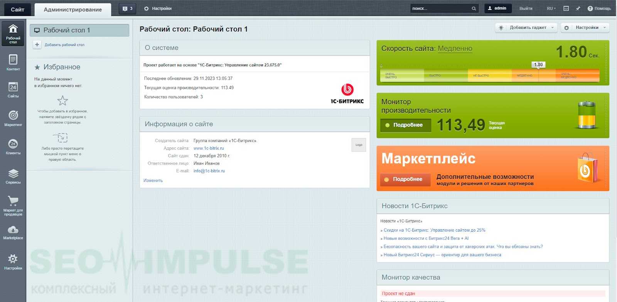Image resolution: width=617 pixels, height=302 pixels.
Task: Follow the www.1c-bitrix.ru link
Action: (209, 148)
